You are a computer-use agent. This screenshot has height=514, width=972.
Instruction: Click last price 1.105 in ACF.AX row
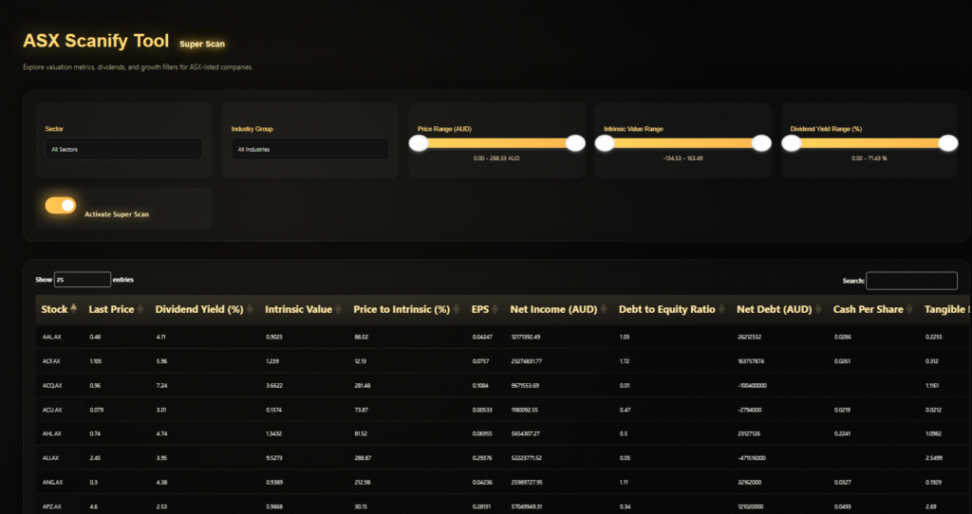96,361
